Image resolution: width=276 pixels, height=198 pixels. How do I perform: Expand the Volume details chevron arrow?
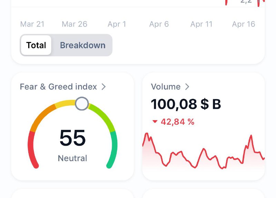pos(187,87)
